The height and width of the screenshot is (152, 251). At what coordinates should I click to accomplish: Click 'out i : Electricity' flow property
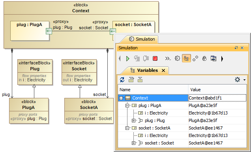[78, 80]
